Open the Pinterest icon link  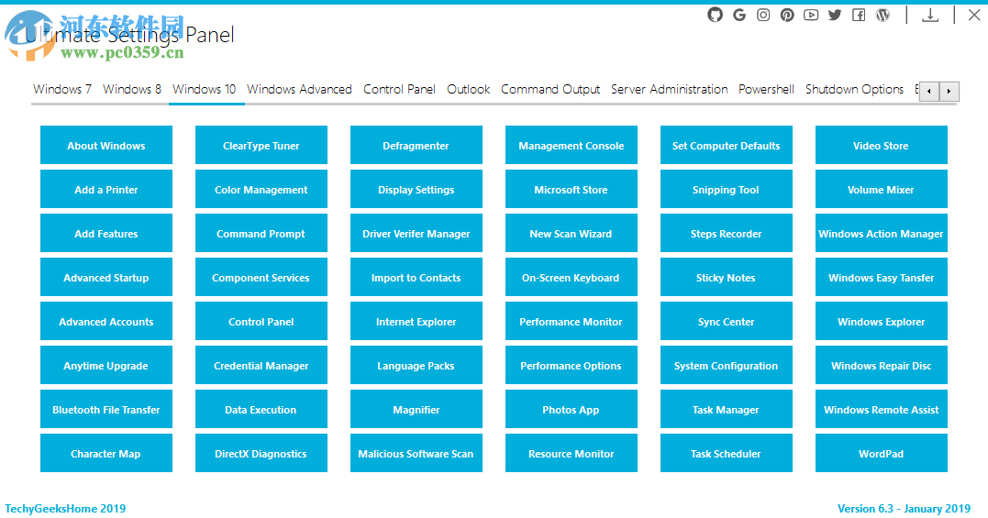click(787, 15)
